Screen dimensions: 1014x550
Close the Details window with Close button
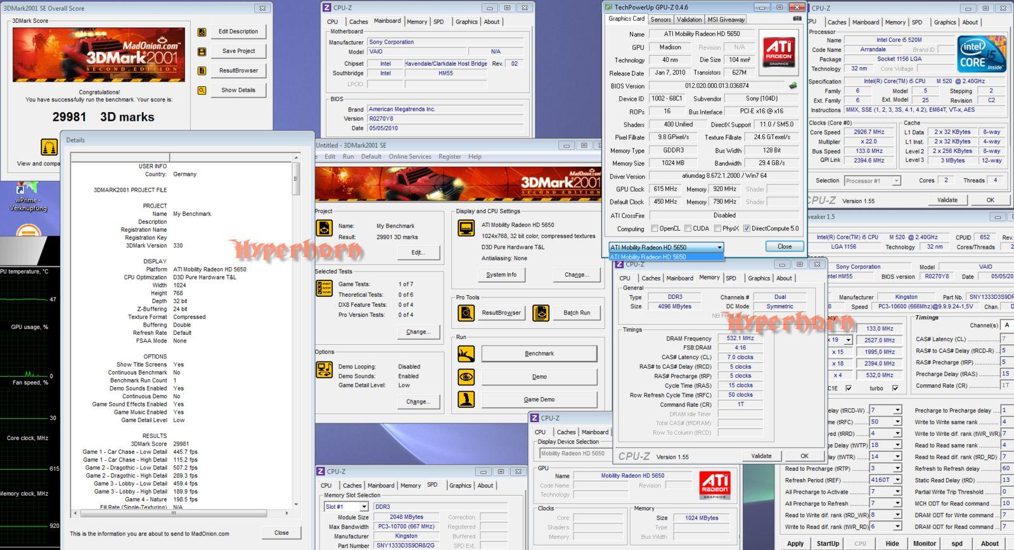(281, 533)
